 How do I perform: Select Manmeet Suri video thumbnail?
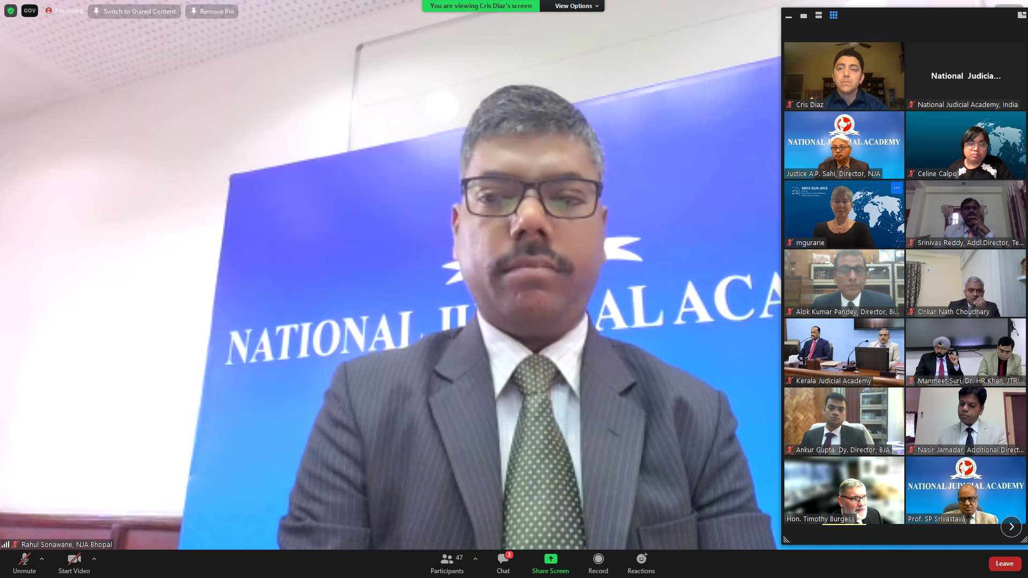(x=966, y=352)
